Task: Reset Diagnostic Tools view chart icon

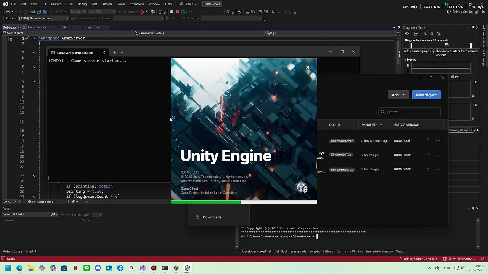Action: tap(439, 34)
